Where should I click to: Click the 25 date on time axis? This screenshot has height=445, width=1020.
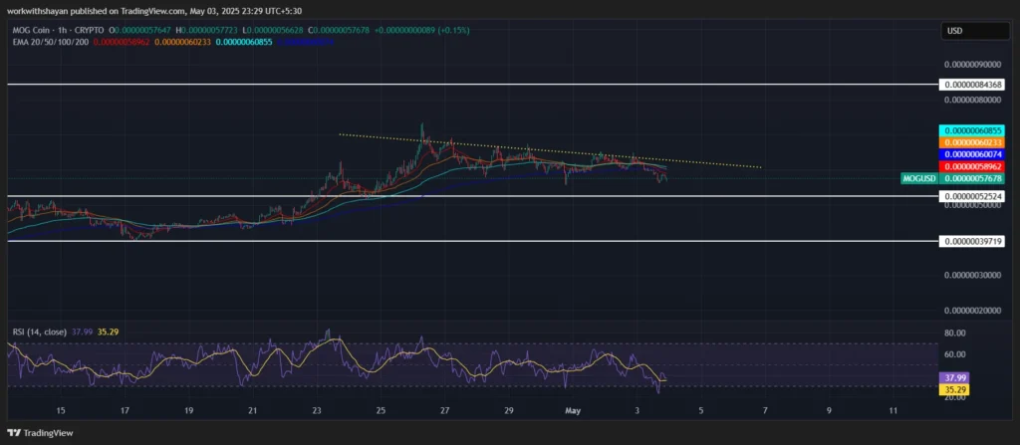382,410
